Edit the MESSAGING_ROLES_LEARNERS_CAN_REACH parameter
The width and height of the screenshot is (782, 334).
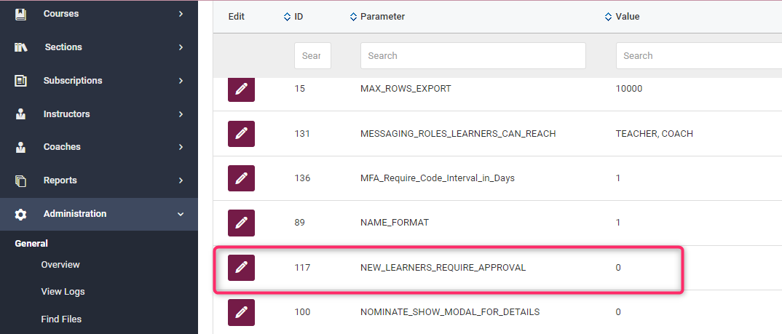click(x=241, y=134)
